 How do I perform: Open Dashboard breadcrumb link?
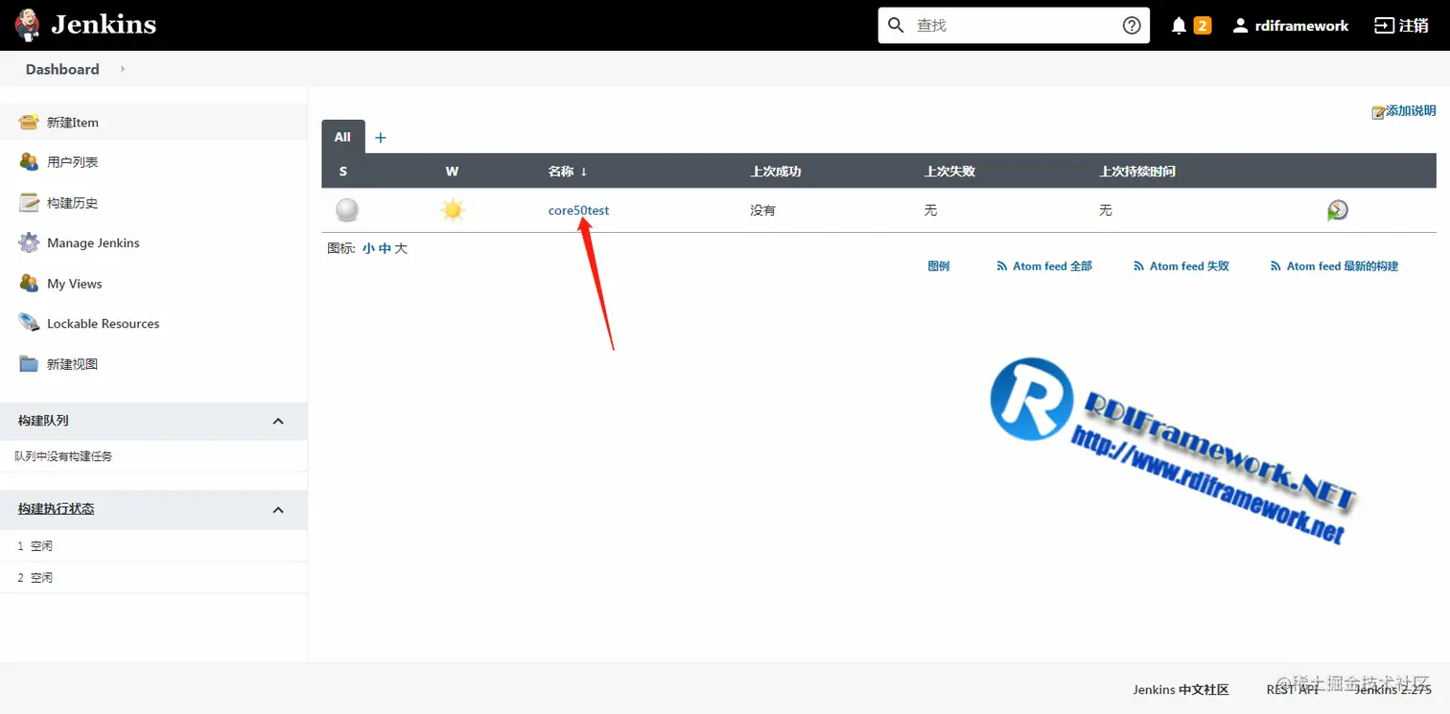[62, 69]
